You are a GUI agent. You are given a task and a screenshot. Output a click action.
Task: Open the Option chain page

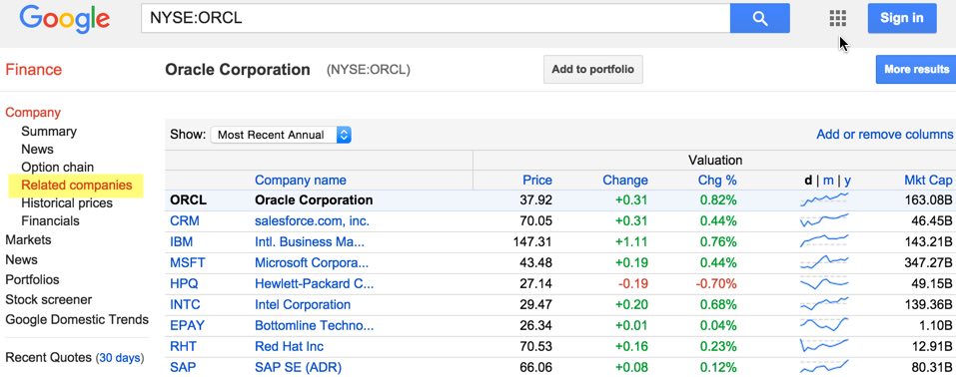57,167
